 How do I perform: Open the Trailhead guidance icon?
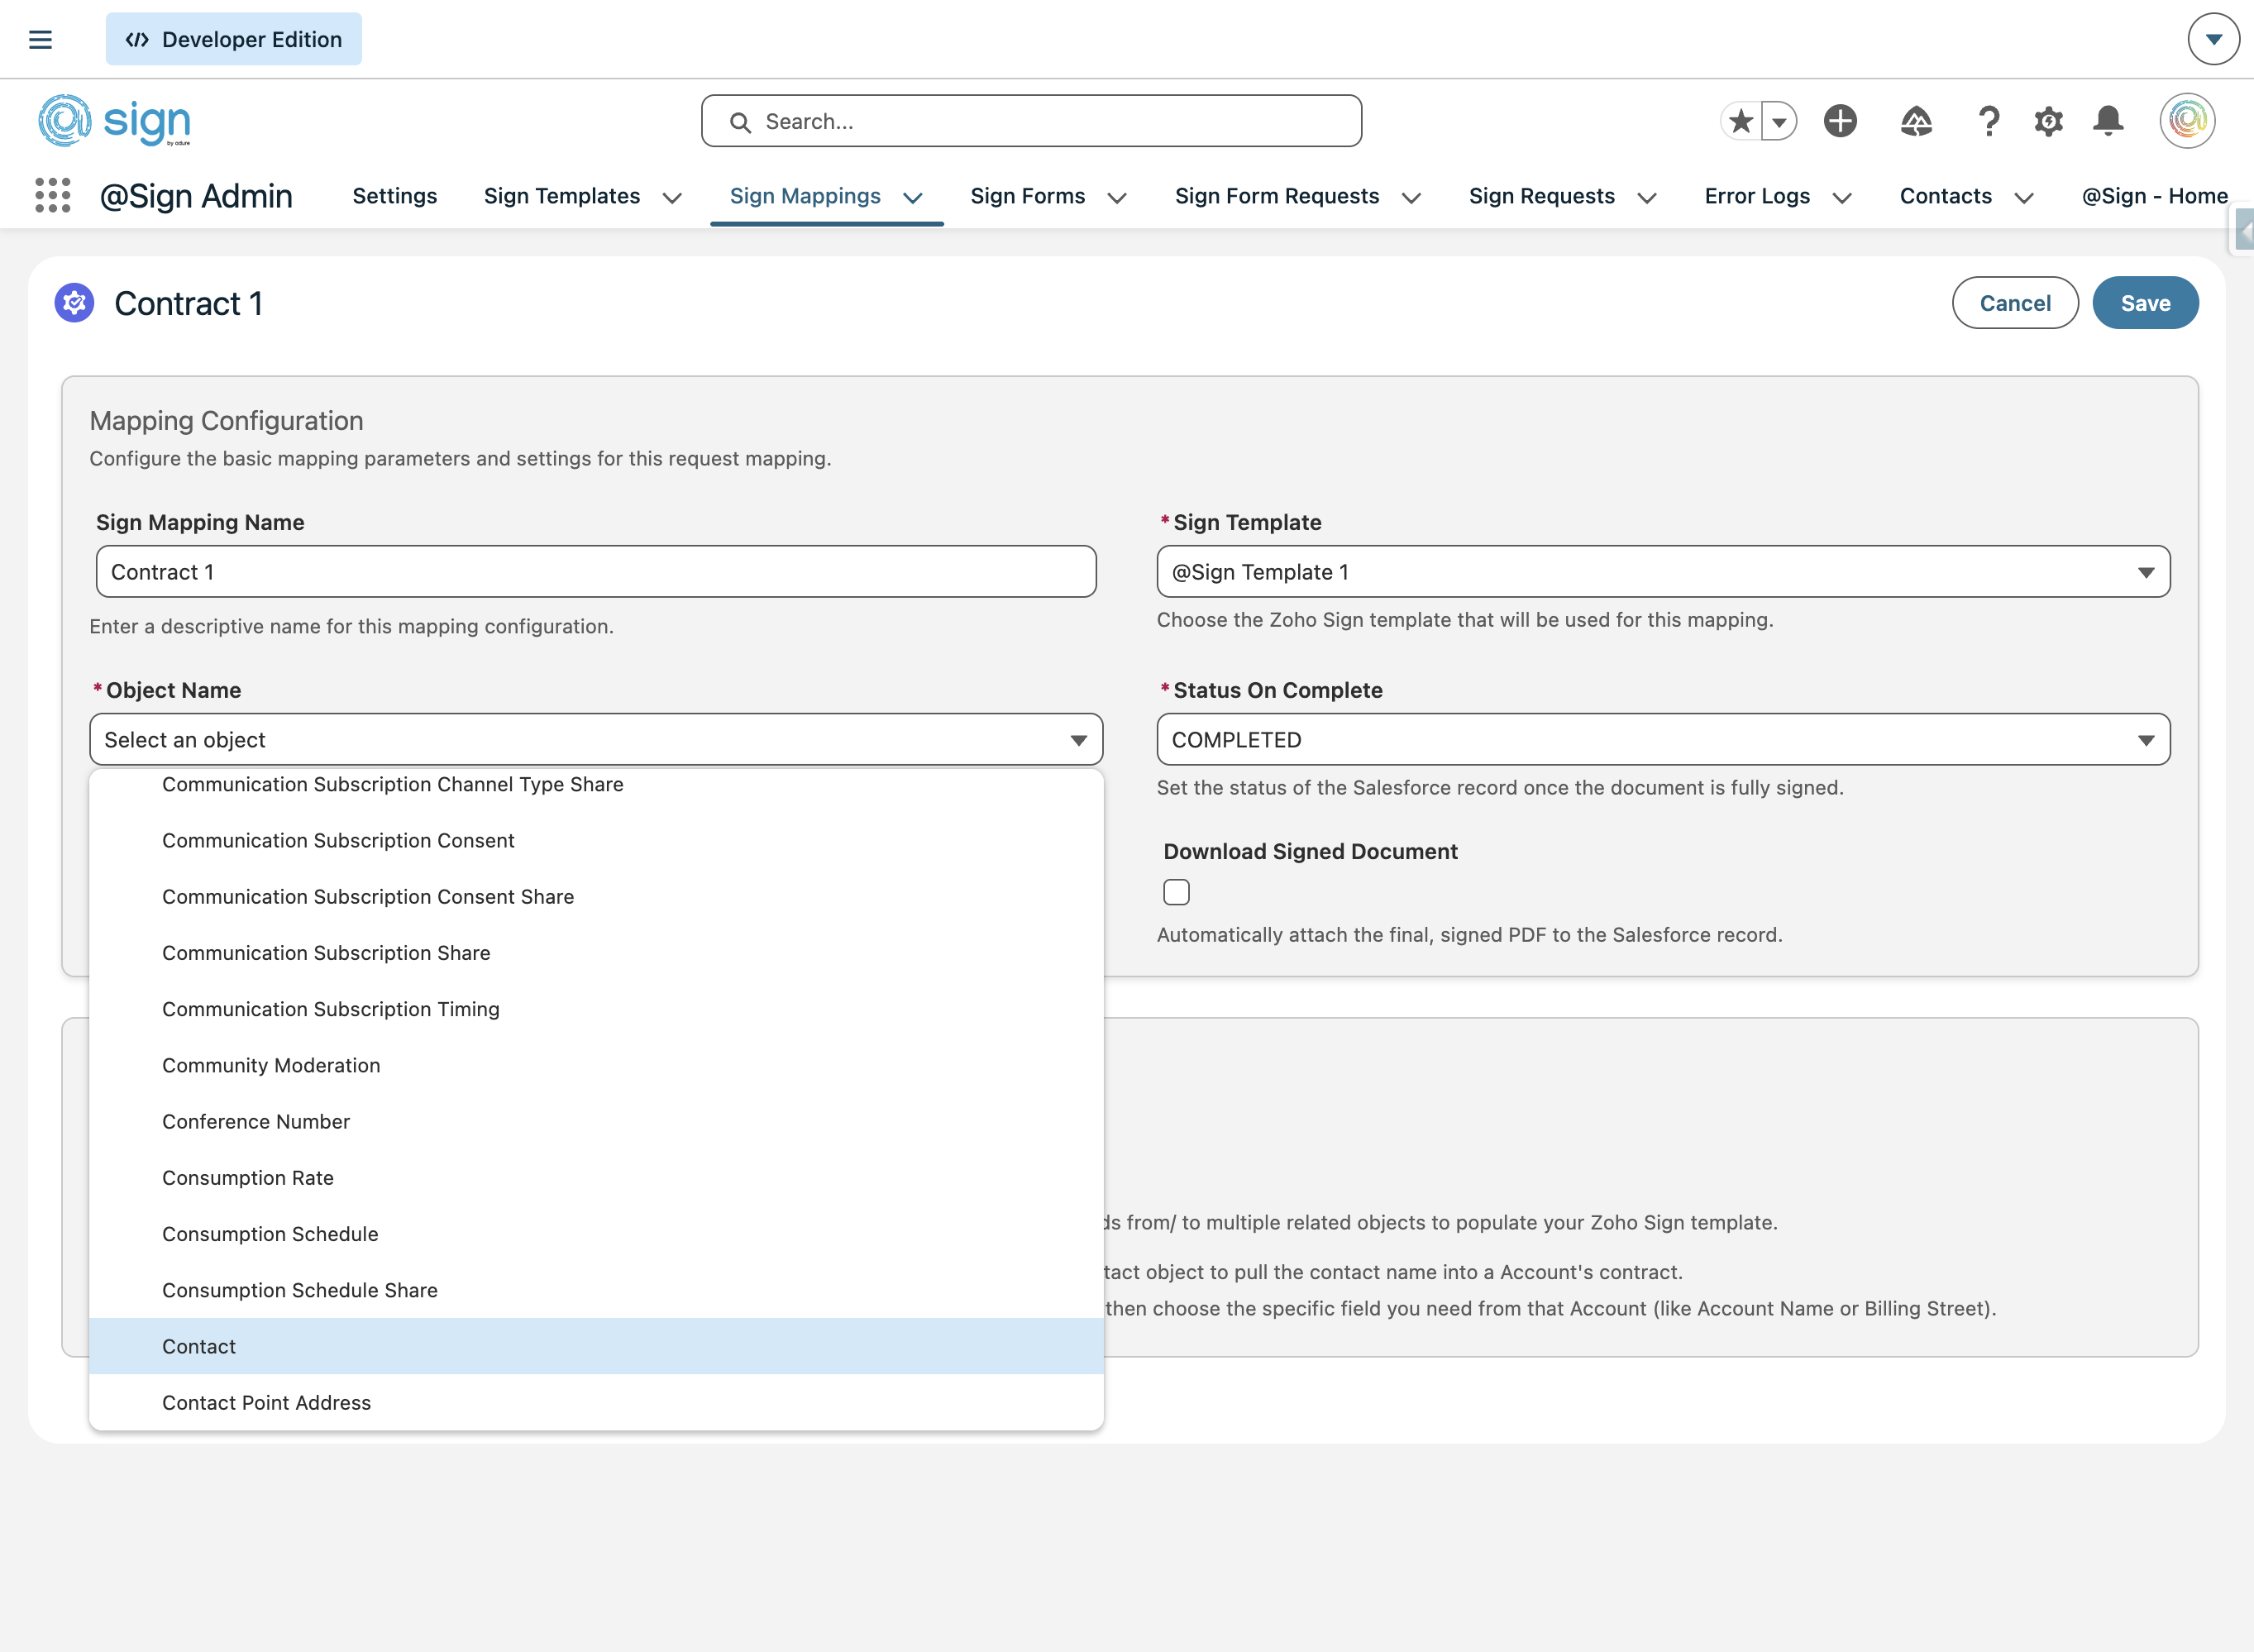pyautogui.click(x=1915, y=121)
